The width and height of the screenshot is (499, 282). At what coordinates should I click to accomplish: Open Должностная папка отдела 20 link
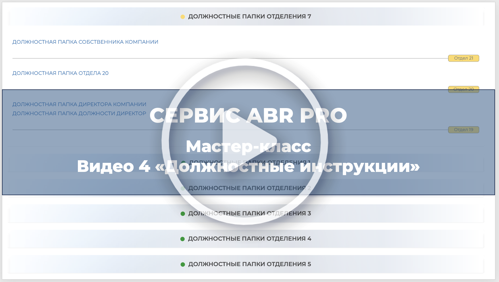[60, 73]
